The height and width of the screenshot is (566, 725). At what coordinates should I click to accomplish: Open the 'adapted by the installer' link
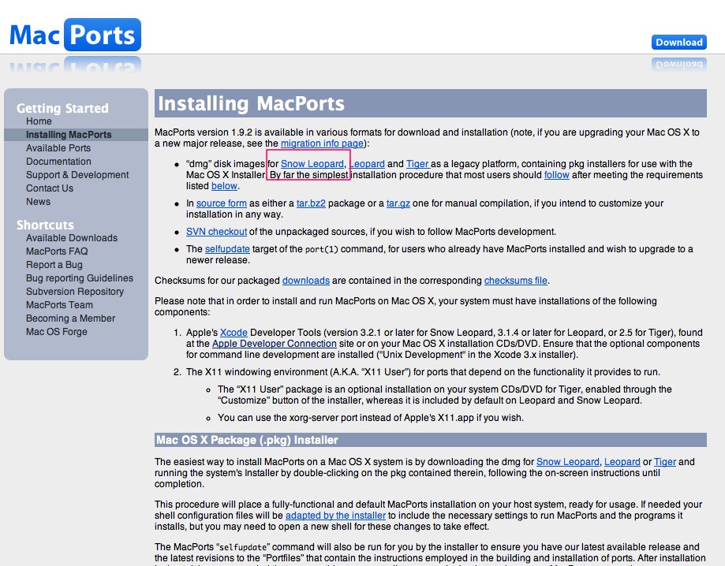pos(335,516)
